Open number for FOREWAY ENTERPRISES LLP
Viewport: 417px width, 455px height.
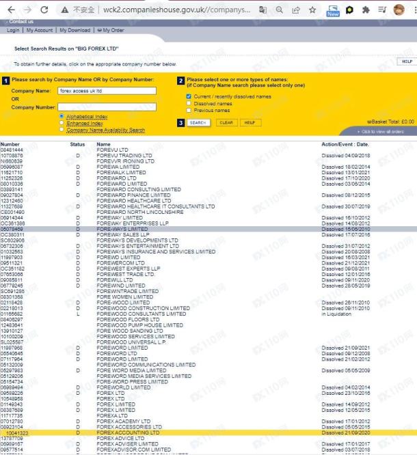pos(12,223)
